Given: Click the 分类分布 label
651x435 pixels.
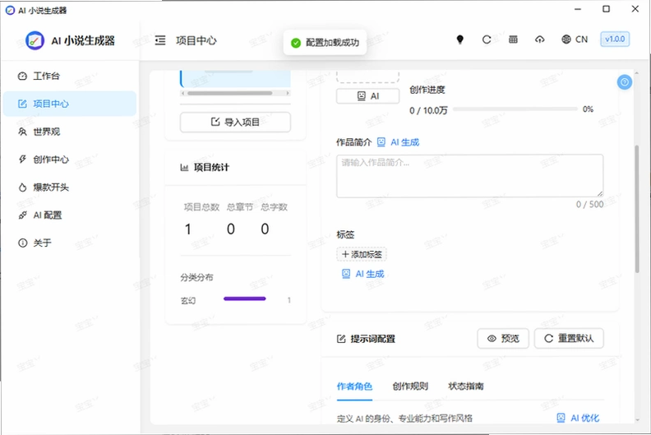Looking at the screenshot, I should point(196,278).
